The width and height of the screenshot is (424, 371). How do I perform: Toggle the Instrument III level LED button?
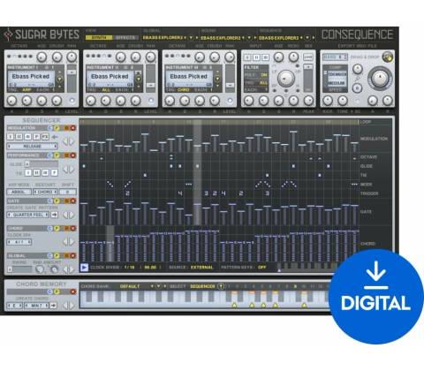230,101
